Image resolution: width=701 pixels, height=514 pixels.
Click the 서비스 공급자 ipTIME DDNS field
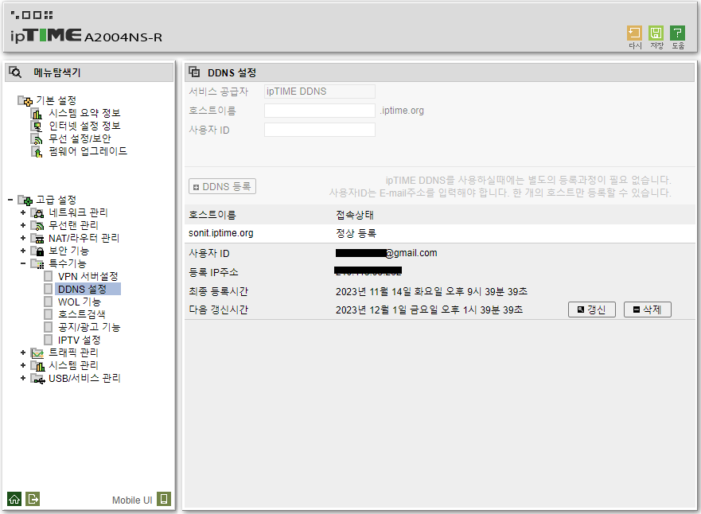pyautogui.click(x=319, y=92)
